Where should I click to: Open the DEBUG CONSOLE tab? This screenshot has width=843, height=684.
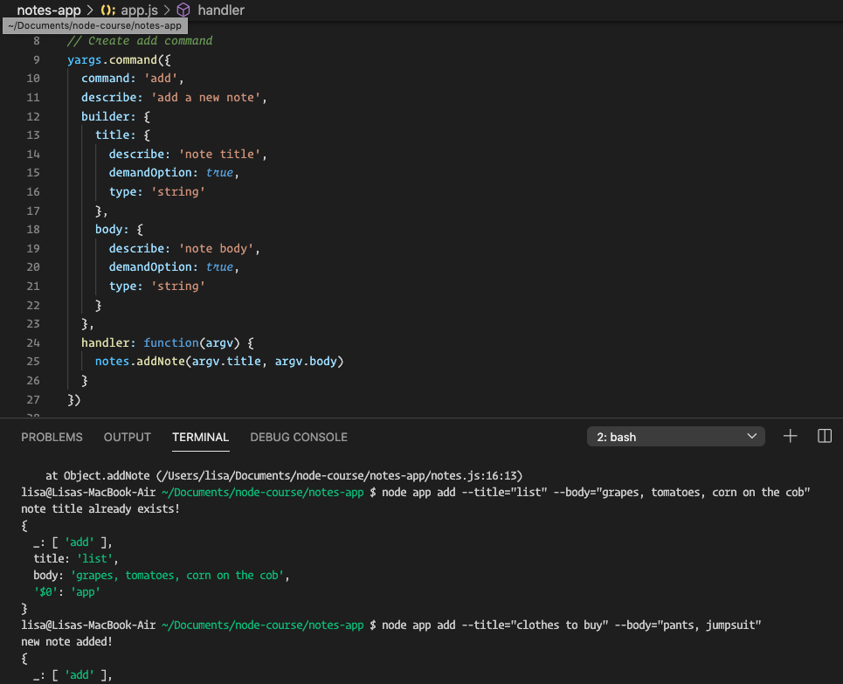point(299,437)
